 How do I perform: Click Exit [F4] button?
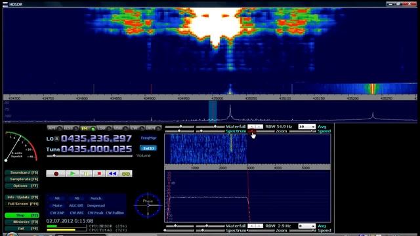22,229
